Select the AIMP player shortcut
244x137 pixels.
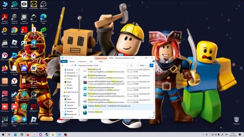[5, 31]
